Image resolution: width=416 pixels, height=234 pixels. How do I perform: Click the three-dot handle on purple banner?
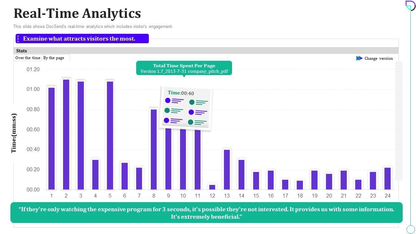coord(18,39)
